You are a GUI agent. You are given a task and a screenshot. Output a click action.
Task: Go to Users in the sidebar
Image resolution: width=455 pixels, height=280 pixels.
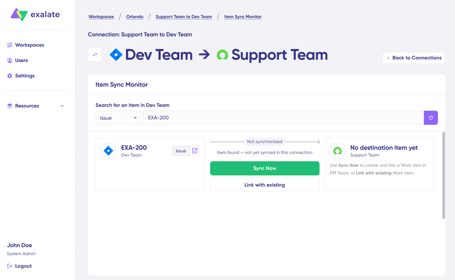pyautogui.click(x=22, y=61)
